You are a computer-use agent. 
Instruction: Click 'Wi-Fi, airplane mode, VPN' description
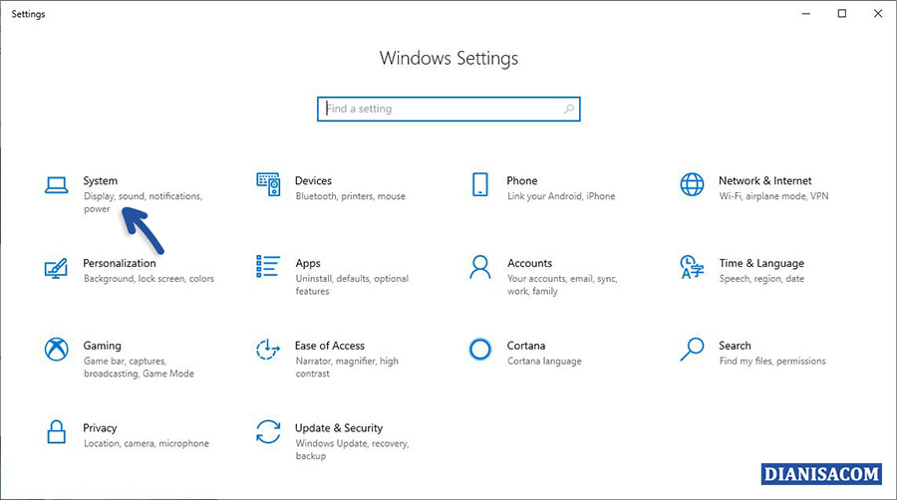click(x=773, y=196)
